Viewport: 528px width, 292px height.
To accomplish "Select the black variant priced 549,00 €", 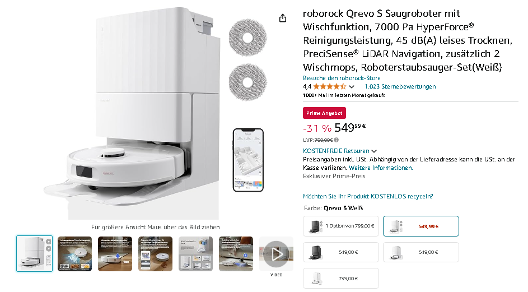I will (341, 252).
